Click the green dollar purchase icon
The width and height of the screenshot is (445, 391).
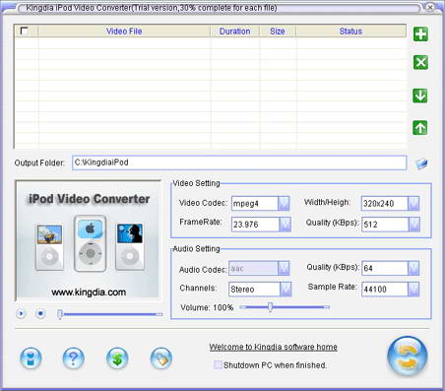click(117, 358)
